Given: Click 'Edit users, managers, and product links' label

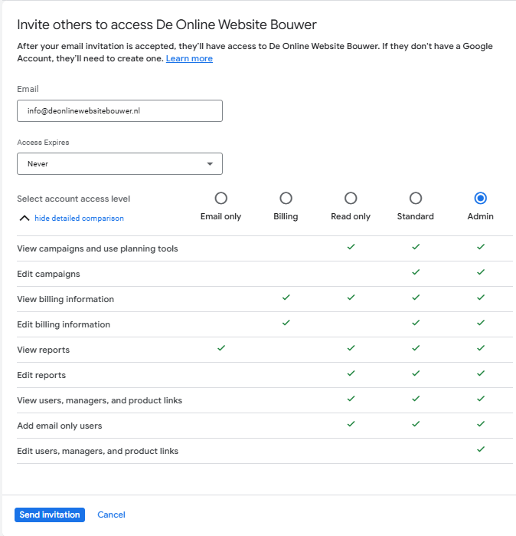Looking at the screenshot, I should (97, 451).
